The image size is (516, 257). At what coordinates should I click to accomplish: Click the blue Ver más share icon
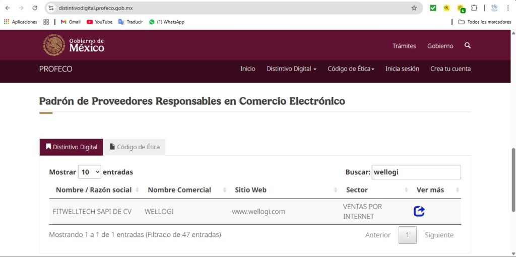coord(419,211)
